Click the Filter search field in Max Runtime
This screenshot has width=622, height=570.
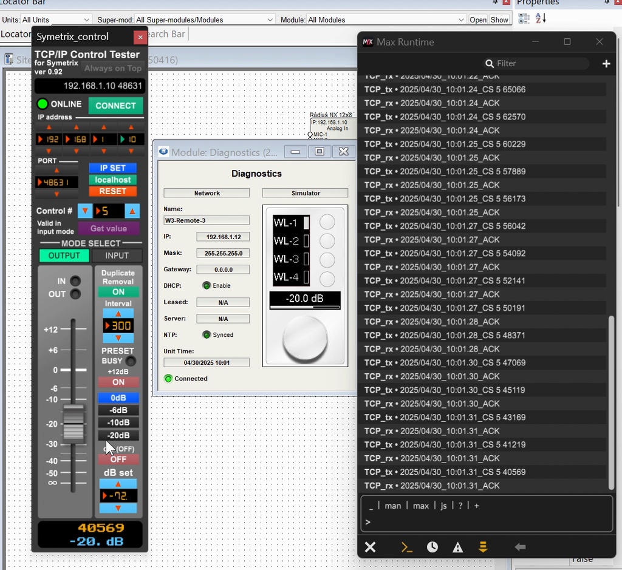pyautogui.click(x=535, y=63)
